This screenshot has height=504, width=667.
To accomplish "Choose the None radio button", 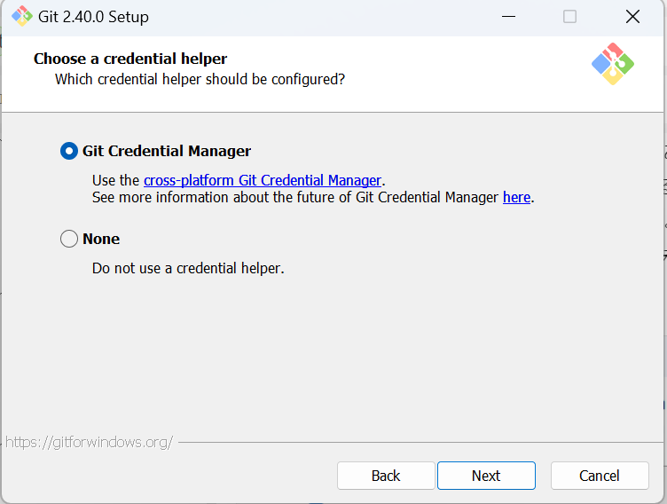I will [x=69, y=239].
